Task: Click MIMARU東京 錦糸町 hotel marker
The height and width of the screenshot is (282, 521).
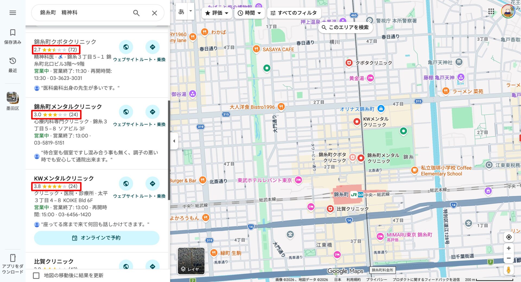Action: [x=380, y=236]
